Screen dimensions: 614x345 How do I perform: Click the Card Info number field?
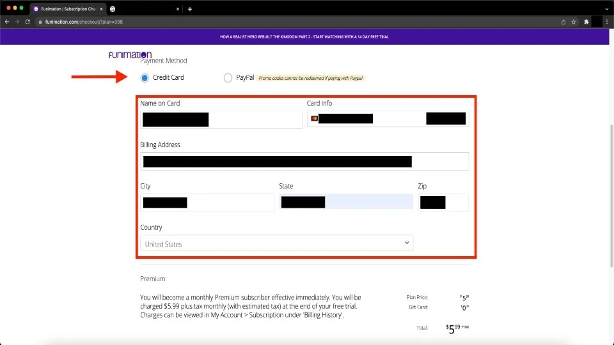(x=388, y=119)
